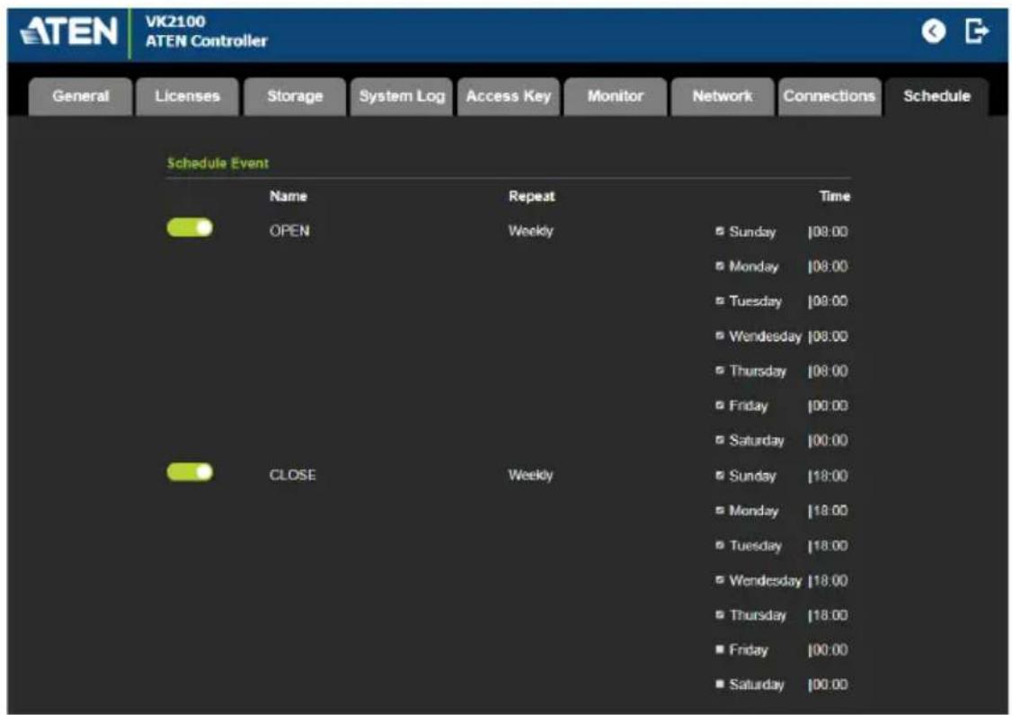
Task: Uncheck Thursday for the OPEN event
Action: 720,371
